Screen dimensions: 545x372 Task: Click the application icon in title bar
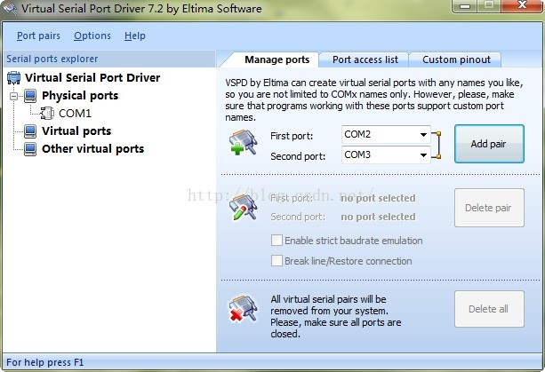pos(10,8)
